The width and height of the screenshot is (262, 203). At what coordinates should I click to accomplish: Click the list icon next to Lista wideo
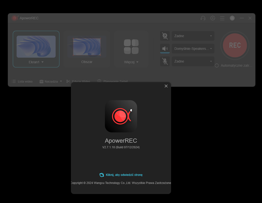[x=14, y=81]
